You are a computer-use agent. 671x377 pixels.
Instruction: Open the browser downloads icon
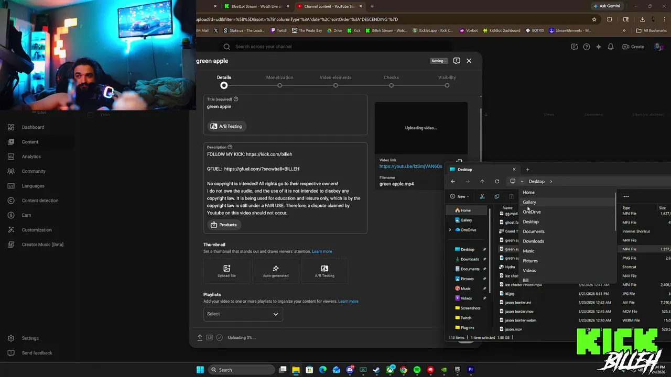[x=643, y=19]
